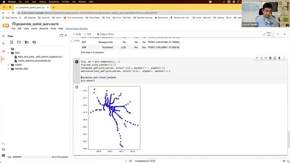290x163 pixels.
Task: Click Cannot save changes link
Action: click(x=77, y=29)
